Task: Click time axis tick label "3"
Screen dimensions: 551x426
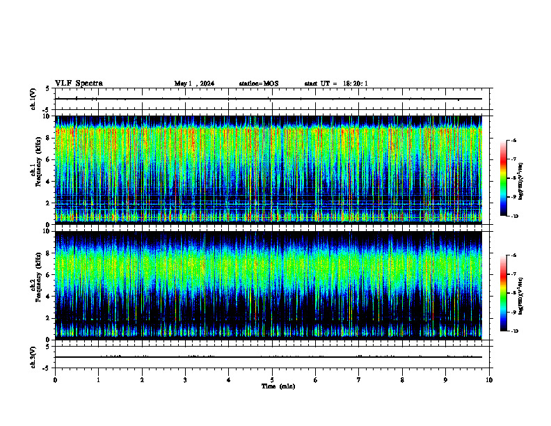Action: point(185,380)
